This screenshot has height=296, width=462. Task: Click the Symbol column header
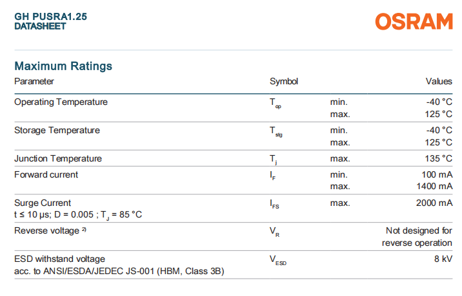[284, 82]
